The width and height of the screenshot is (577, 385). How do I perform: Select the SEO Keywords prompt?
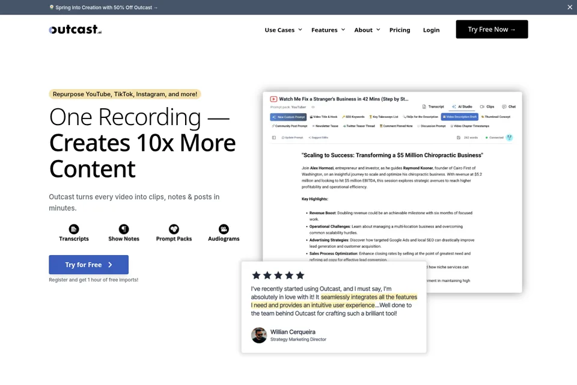(x=353, y=117)
